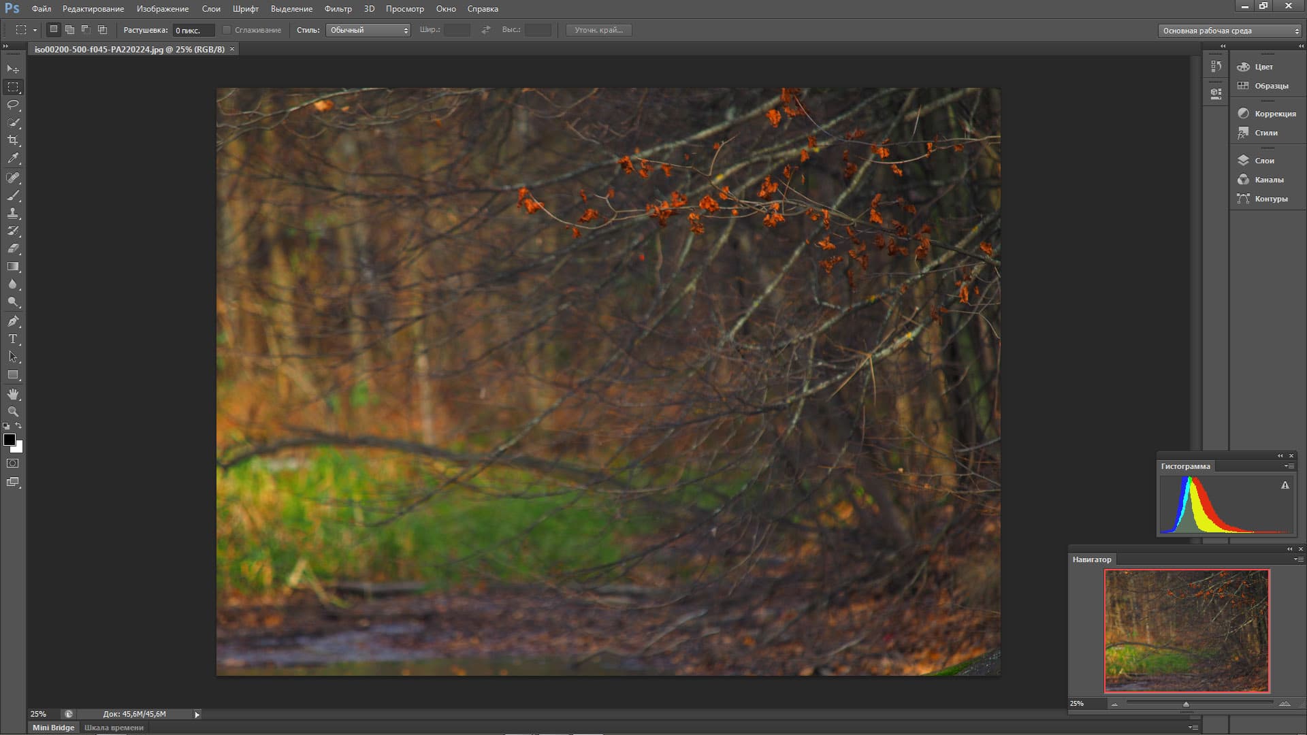Open the Histogram panel options menu
The height and width of the screenshot is (735, 1307).
tap(1289, 466)
